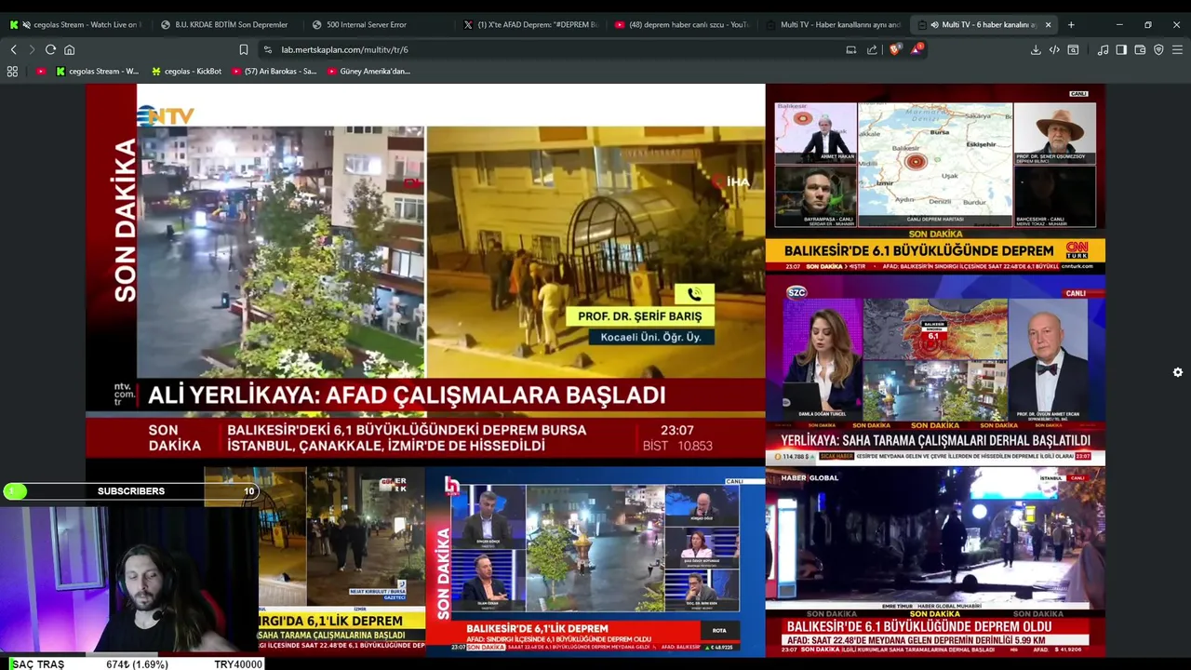Screen dimensions: 1191x670
Task: Bookmark this page using the bookmark icon
Action: pos(244,49)
